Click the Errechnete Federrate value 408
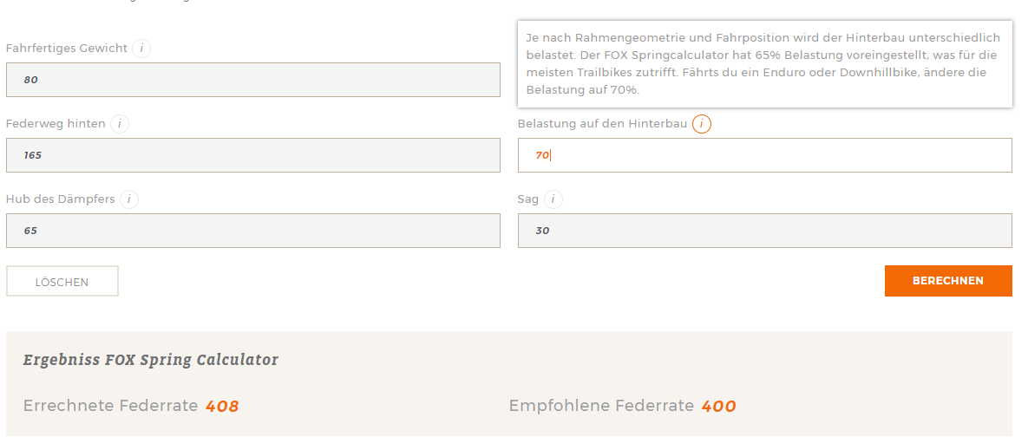 tap(222, 406)
